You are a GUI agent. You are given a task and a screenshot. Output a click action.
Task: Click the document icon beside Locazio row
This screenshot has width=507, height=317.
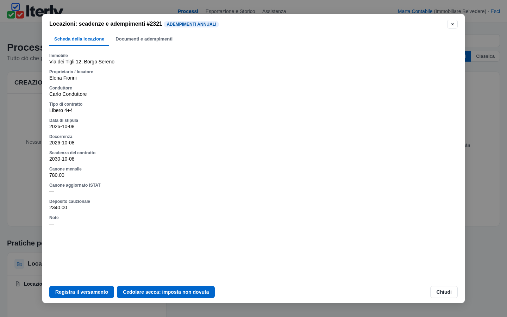click(18, 284)
